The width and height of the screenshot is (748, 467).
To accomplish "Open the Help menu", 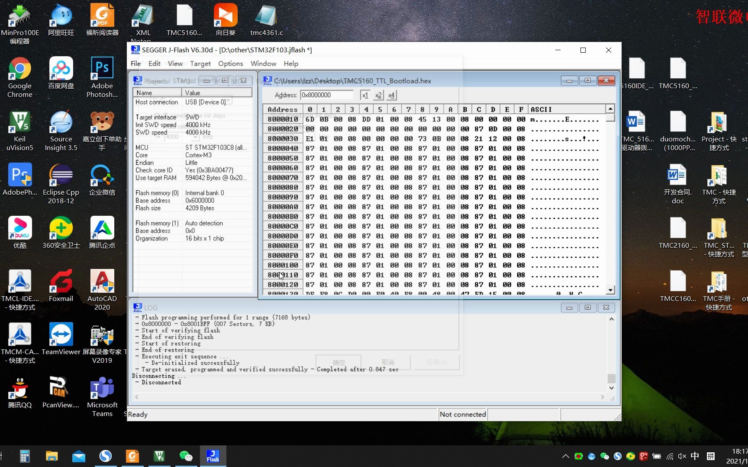I will (x=291, y=64).
